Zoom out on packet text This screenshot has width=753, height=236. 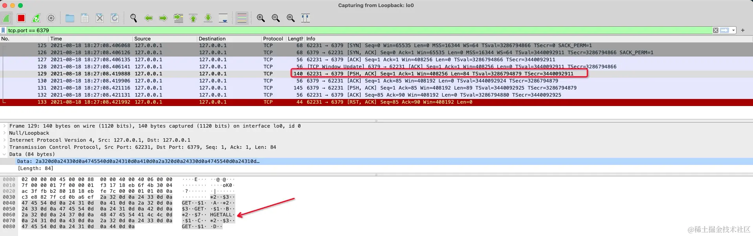coord(276,18)
